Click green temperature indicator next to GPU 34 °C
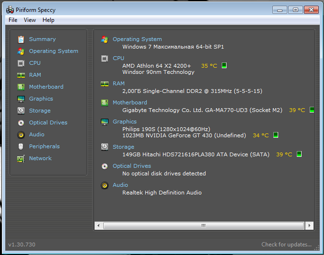 coord(276,135)
